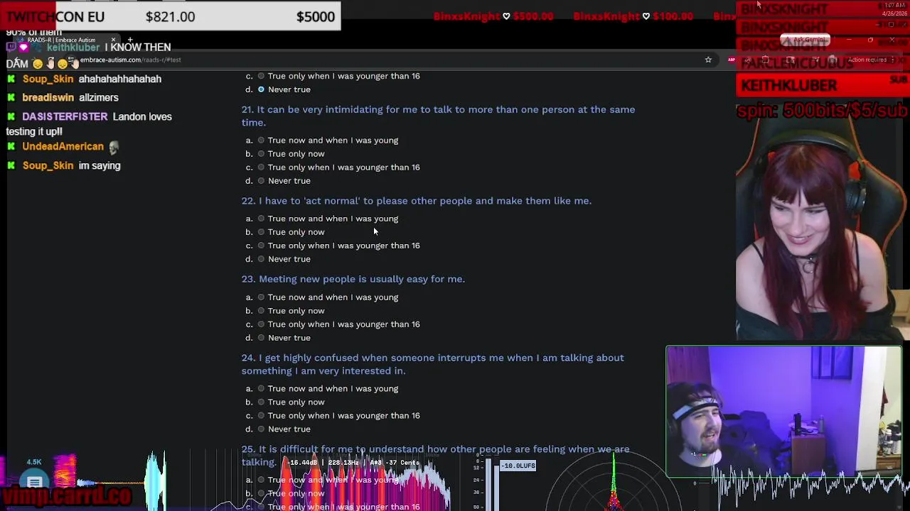Check 'Never true' for question 24

261,429
